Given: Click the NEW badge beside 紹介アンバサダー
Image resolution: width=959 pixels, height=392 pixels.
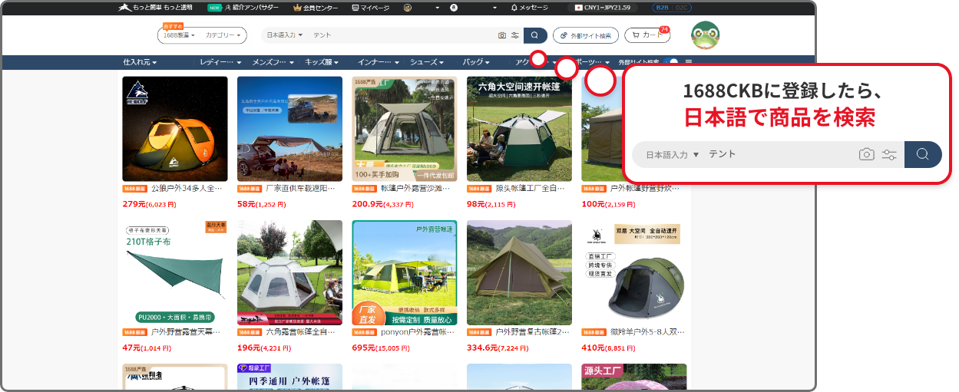Looking at the screenshot, I should [x=214, y=8].
